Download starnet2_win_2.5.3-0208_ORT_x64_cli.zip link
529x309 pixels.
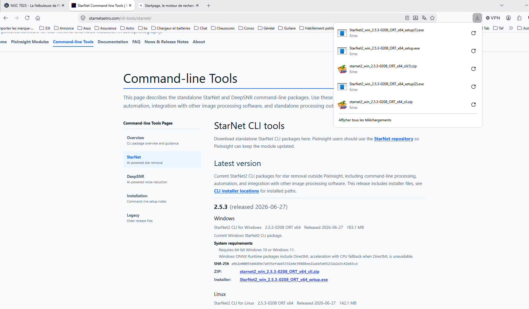click(x=279, y=271)
